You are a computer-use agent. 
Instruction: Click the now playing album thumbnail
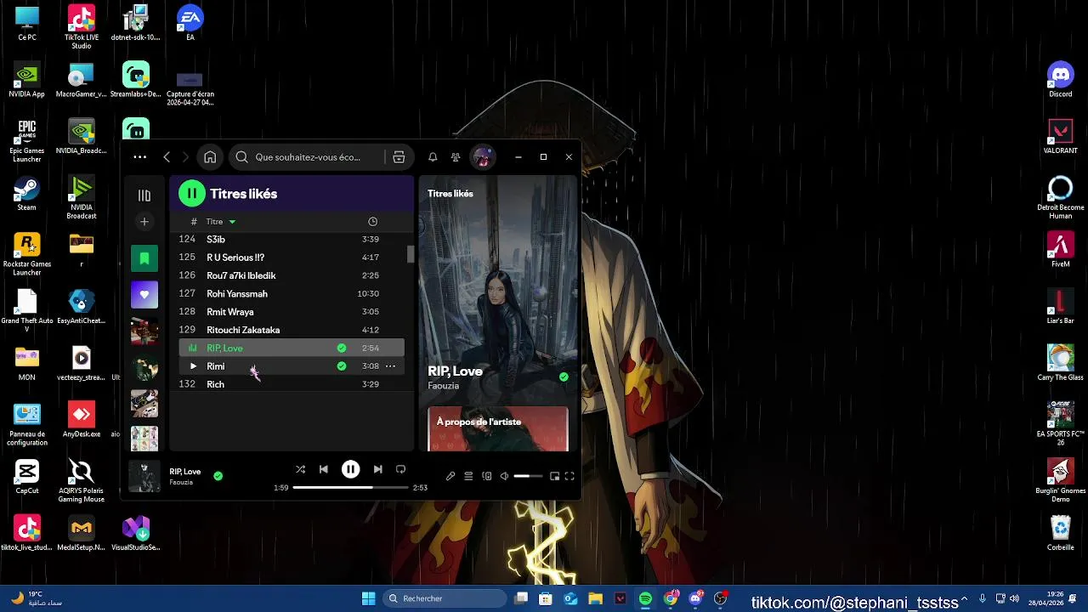144,477
